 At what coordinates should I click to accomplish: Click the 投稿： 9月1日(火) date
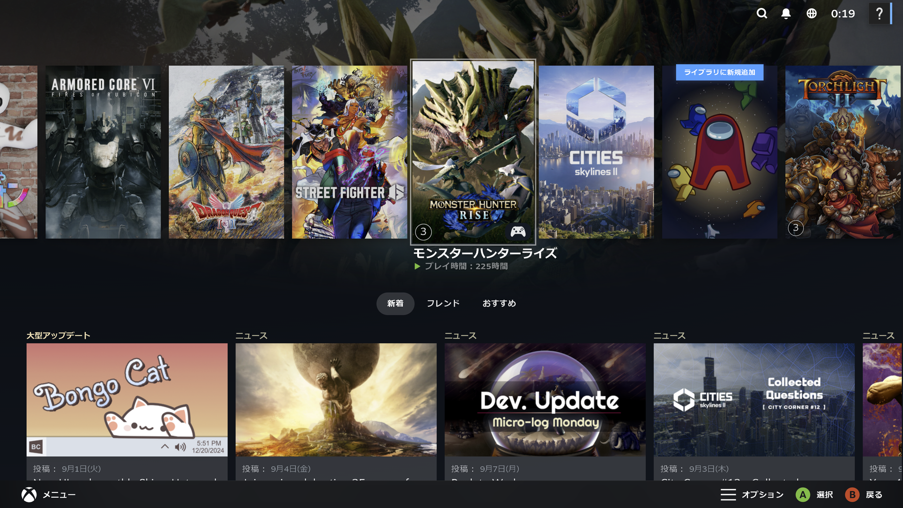(x=67, y=469)
